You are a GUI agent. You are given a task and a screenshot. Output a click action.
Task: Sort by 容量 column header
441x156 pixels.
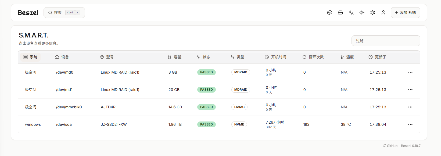(175, 57)
